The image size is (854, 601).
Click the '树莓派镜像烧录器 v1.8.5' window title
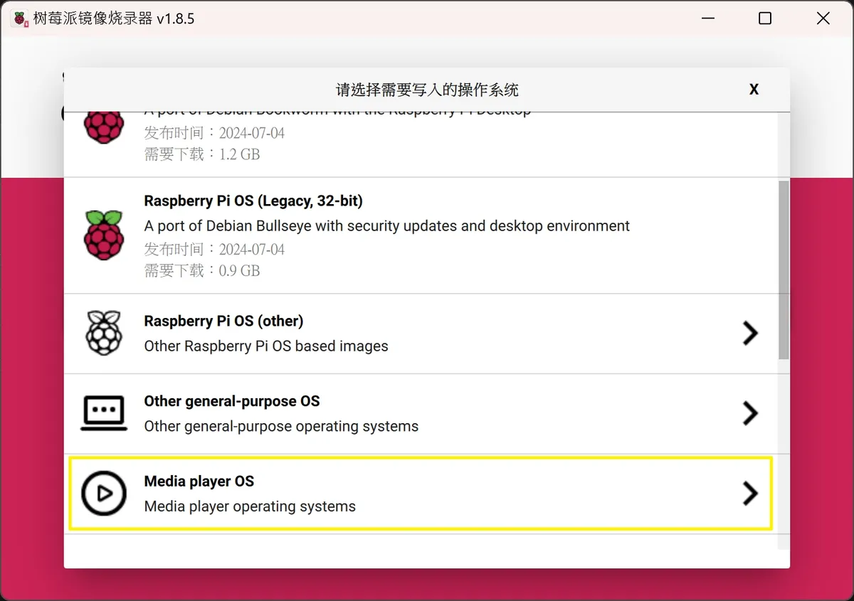coord(114,19)
